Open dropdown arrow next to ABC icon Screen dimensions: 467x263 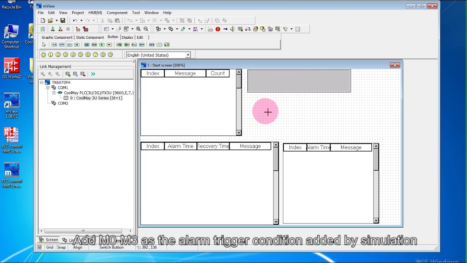click(x=201, y=29)
